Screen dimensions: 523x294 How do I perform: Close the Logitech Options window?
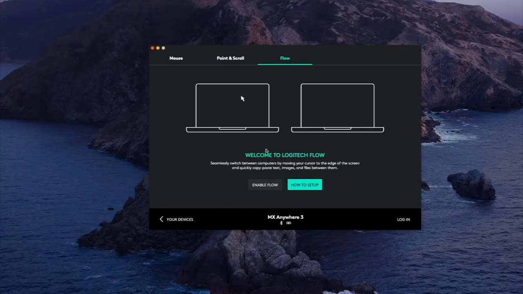[152, 48]
